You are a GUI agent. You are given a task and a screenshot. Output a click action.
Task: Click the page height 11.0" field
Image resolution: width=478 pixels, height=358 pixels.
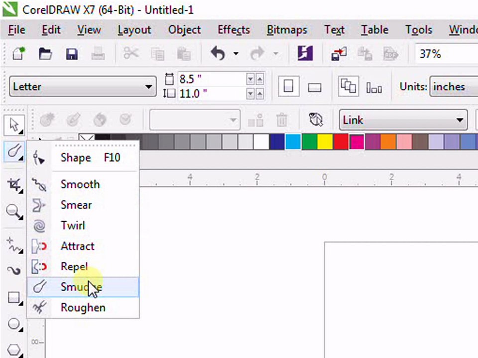pyautogui.click(x=212, y=94)
